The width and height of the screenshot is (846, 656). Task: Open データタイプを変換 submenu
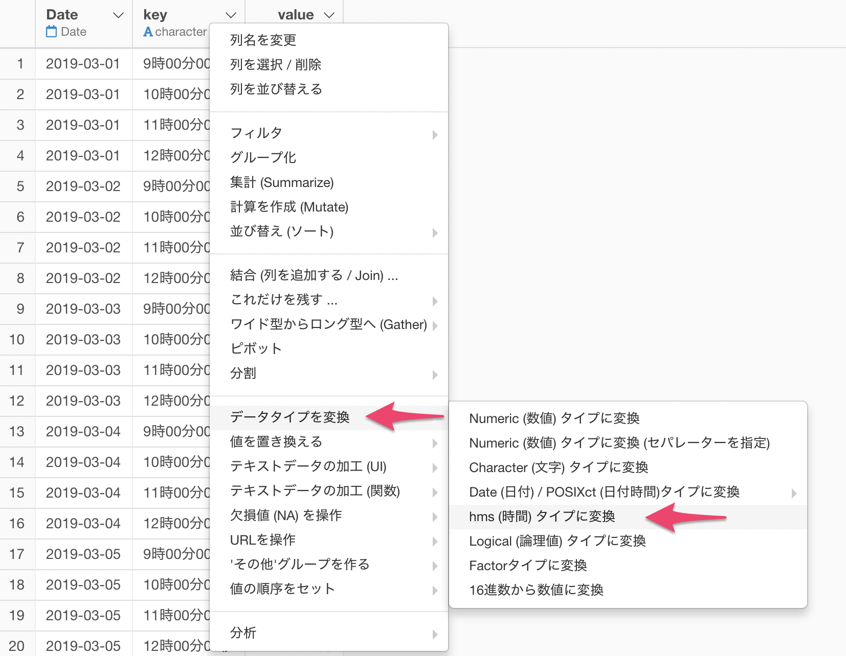(329, 417)
